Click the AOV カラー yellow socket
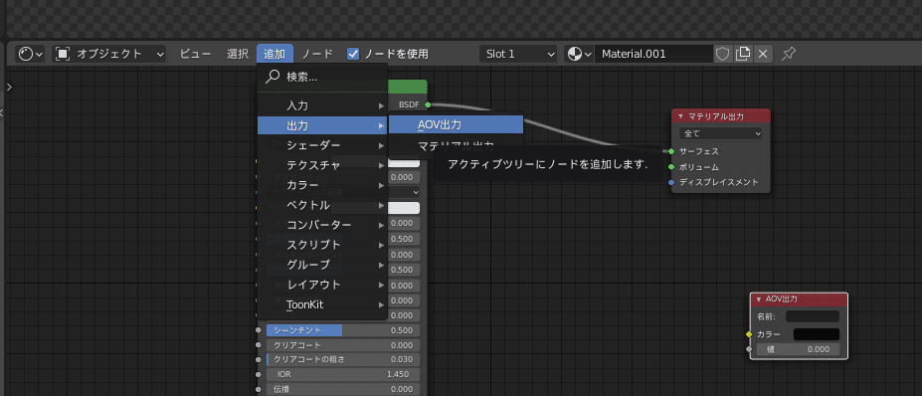This screenshot has width=922, height=396. (749, 334)
